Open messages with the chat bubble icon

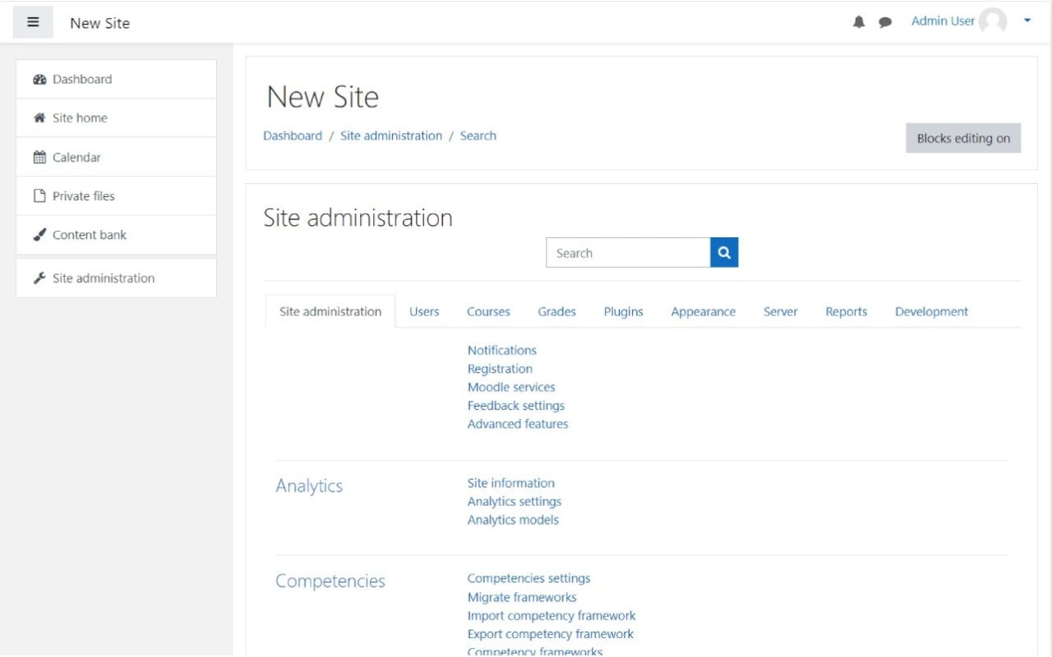[x=885, y=22]
